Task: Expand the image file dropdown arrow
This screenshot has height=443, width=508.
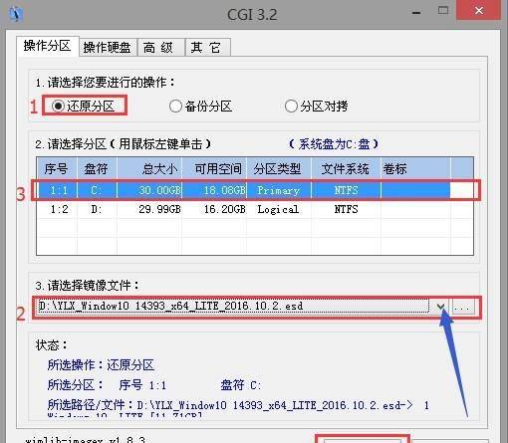Action: pyautogui.click(x=440, y=307)
